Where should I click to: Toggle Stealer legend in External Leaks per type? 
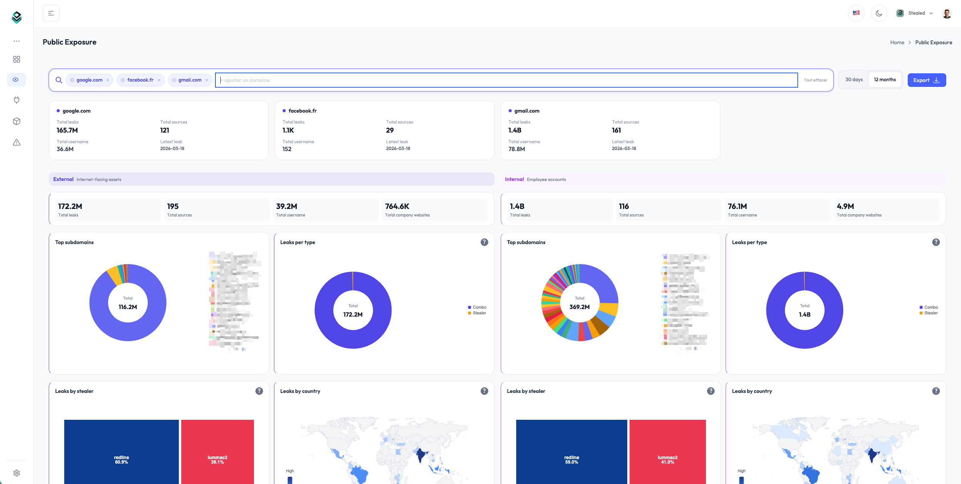[477, 313]
